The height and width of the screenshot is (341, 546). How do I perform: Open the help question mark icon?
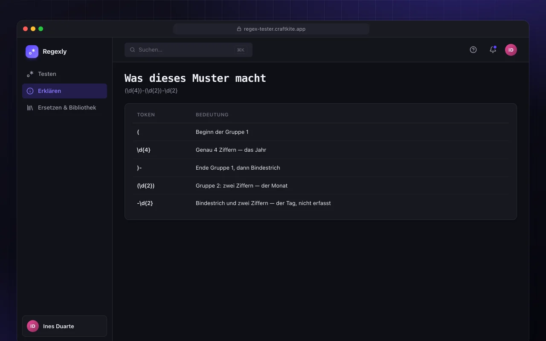pyautogui.click(x=473, y=49)
